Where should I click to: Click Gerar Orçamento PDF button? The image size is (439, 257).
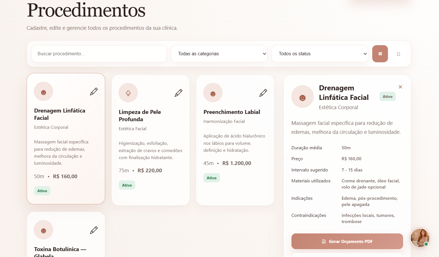(347, 241)
